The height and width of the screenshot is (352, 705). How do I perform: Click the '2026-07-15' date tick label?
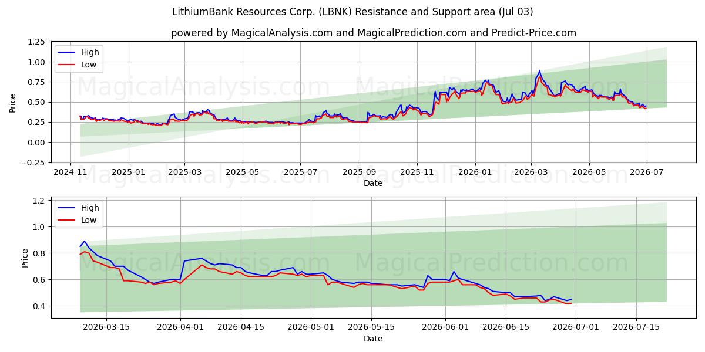(x=637, y=328)
